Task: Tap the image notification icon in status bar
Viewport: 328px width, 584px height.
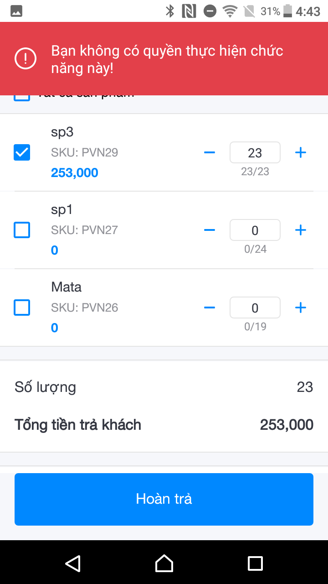Action: [x=16, y=11]
